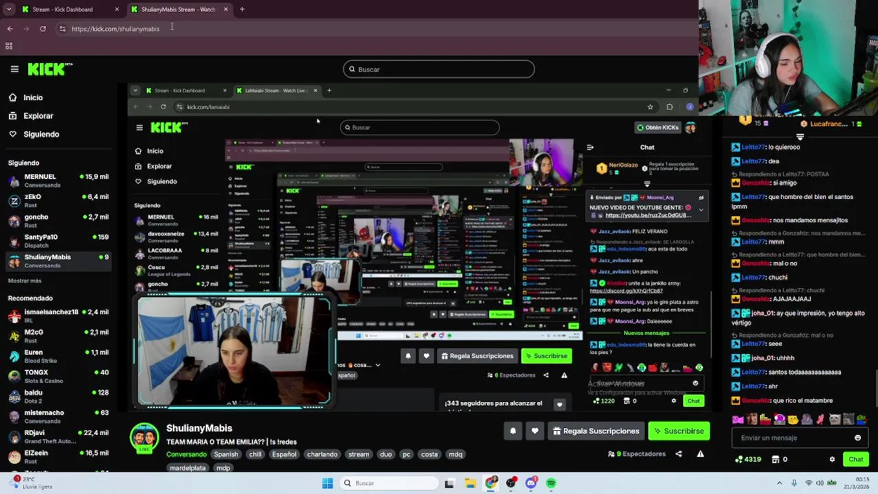Send message with the green Chat button
Screen dimensions: 878x494
[x=856, y=460]
